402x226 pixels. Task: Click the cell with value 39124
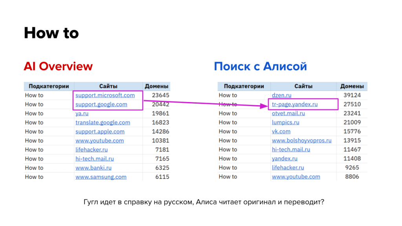coord(352,95)
